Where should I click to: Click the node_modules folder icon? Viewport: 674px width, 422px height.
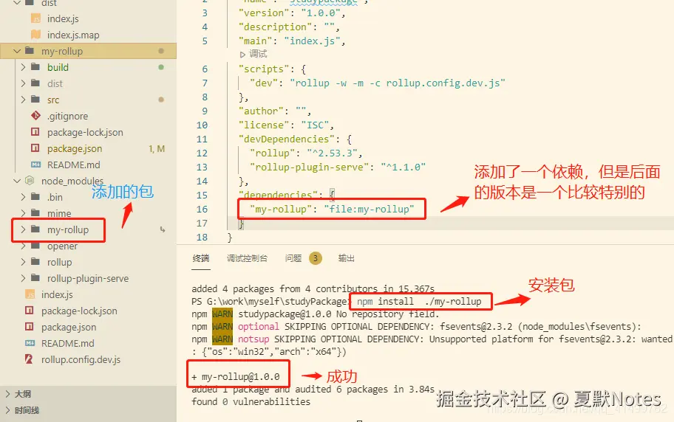[x=30, y=181]
